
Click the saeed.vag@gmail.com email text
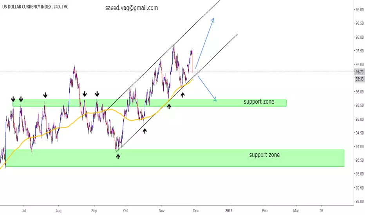pos(132,8)
